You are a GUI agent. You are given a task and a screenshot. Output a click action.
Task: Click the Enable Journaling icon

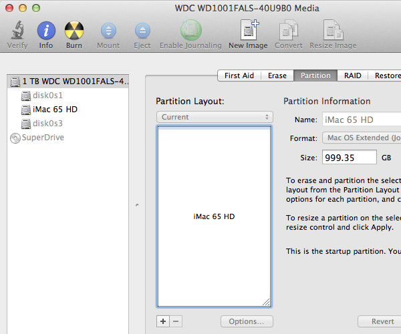[x=190, y=30]
